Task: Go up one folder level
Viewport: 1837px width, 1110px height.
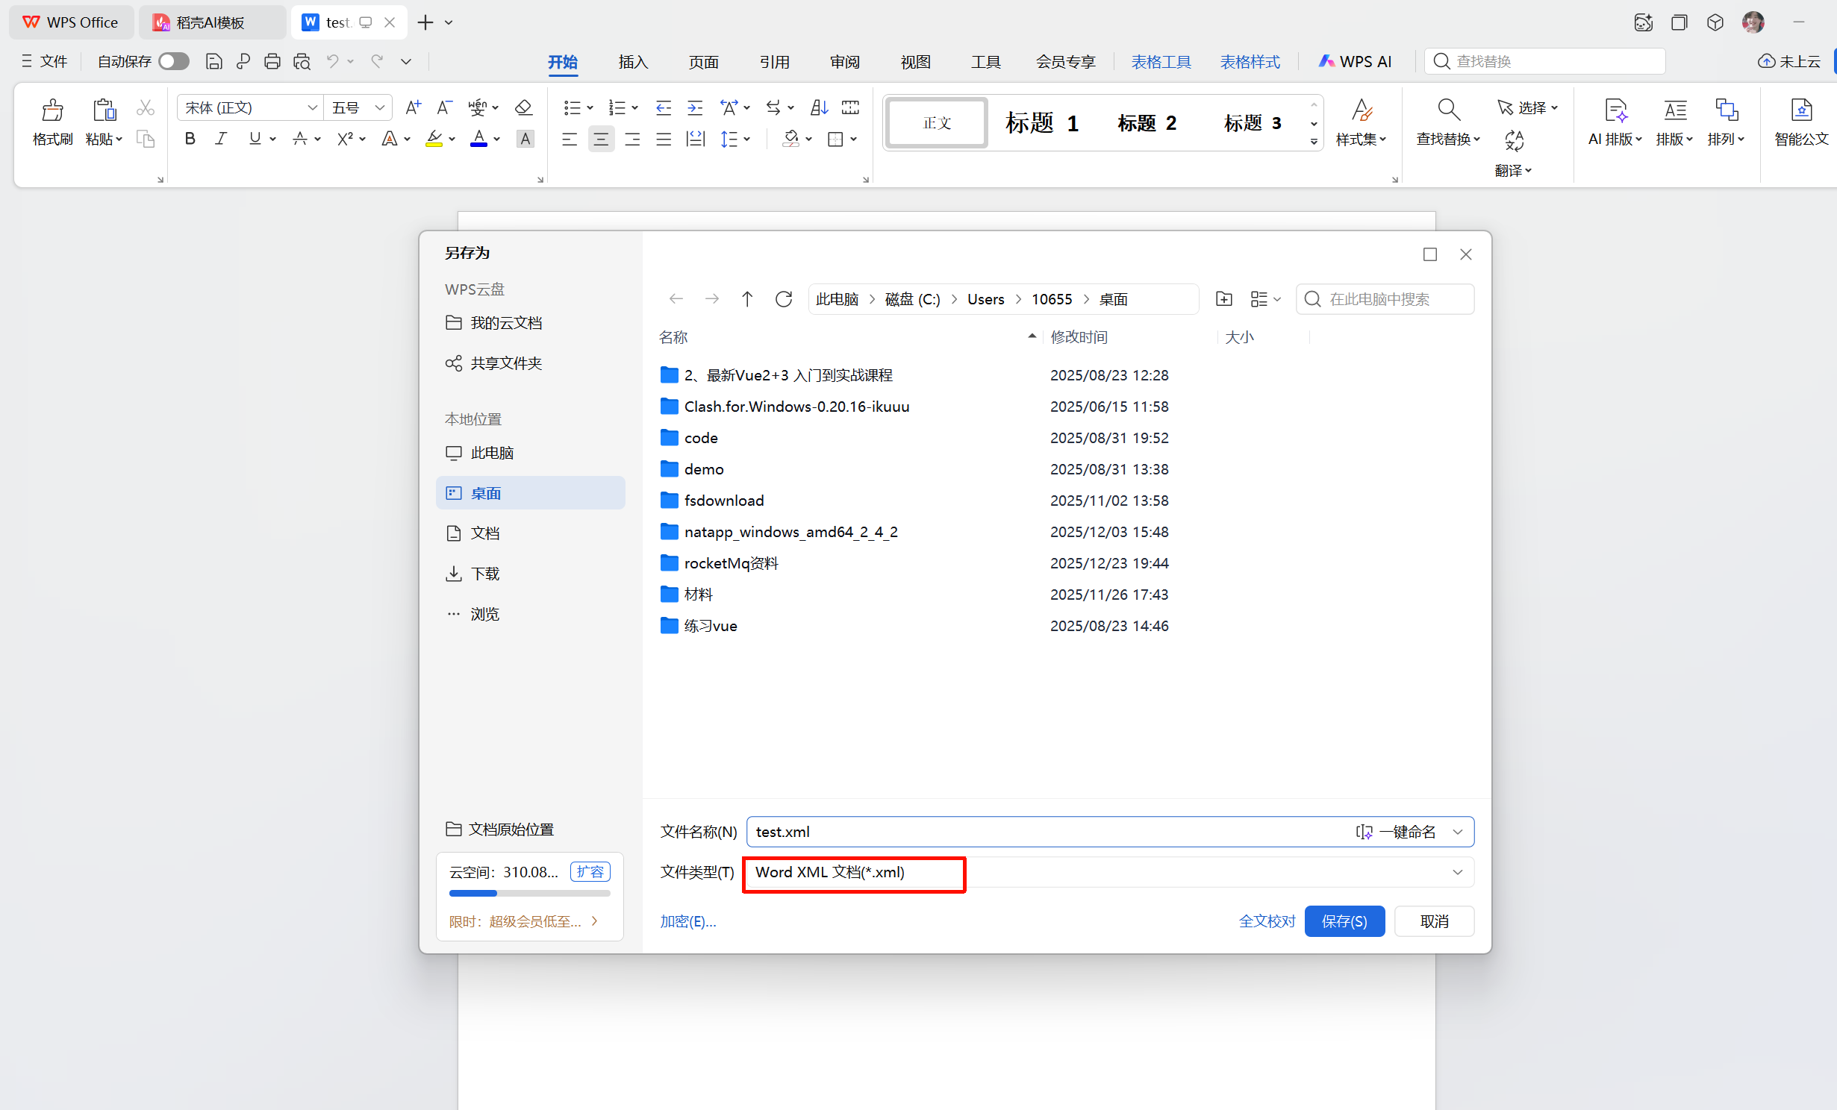Action: coord(747,299)
